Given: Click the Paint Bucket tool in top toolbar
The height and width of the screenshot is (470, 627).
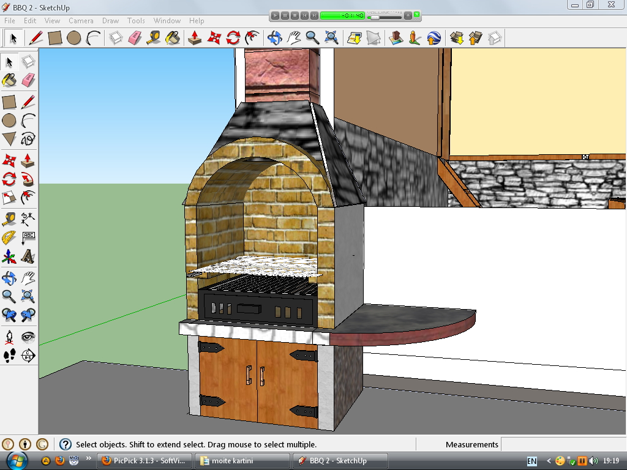Looking at the screenshot, I should pyautogui.click(x=173, y=38).
